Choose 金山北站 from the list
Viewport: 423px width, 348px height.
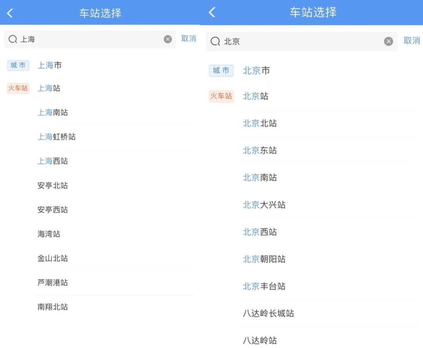52,258
